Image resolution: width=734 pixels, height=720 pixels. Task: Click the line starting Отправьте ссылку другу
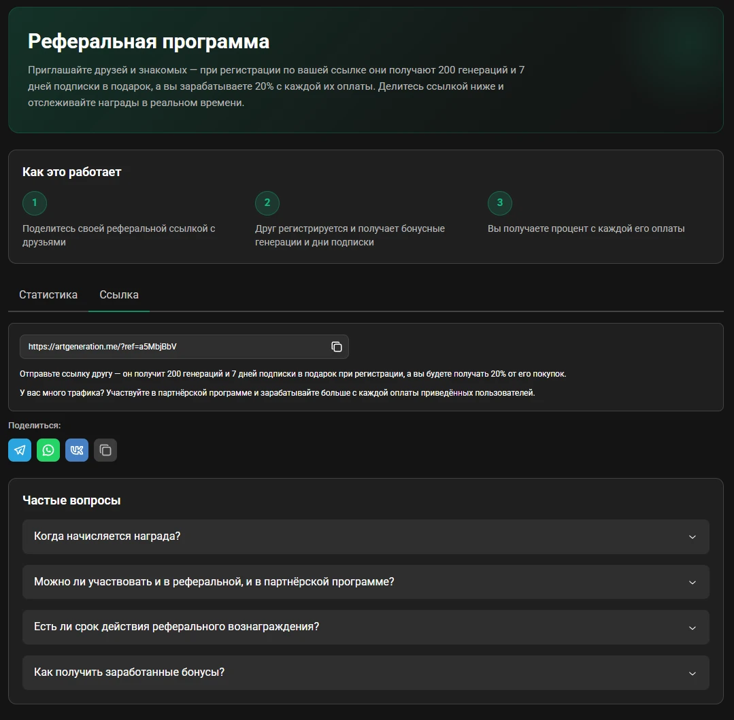tap(293, 374)
